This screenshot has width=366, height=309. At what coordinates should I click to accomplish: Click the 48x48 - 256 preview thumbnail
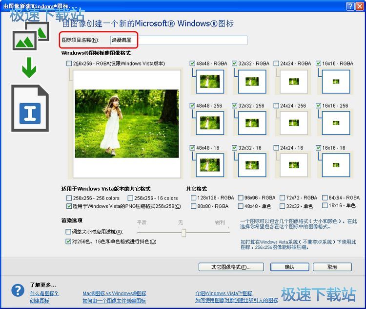pos(210,123)
